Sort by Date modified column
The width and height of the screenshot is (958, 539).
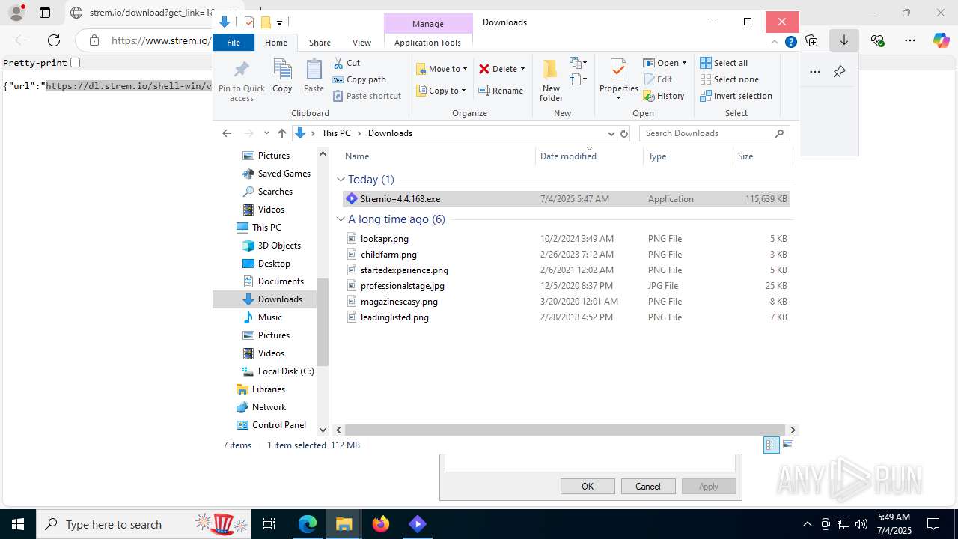(x=590, y=156)
